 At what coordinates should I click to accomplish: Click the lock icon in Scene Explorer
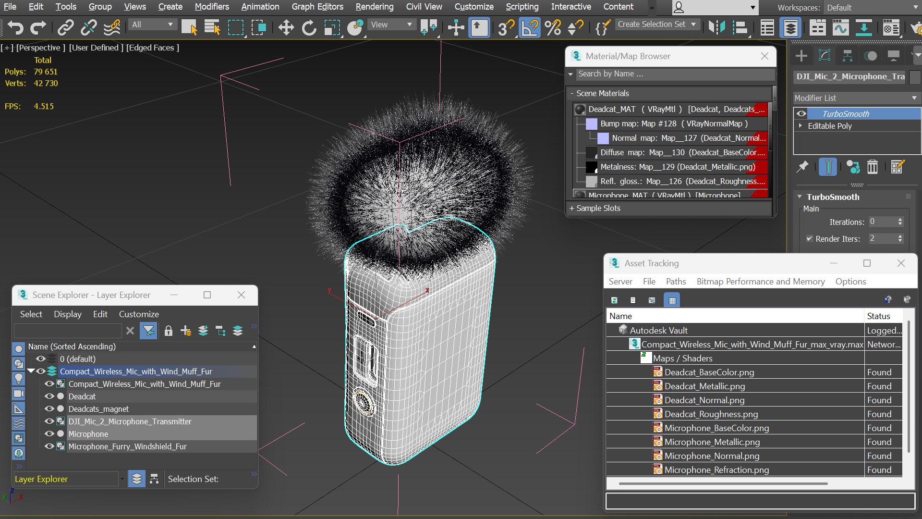tap(168, 331)
